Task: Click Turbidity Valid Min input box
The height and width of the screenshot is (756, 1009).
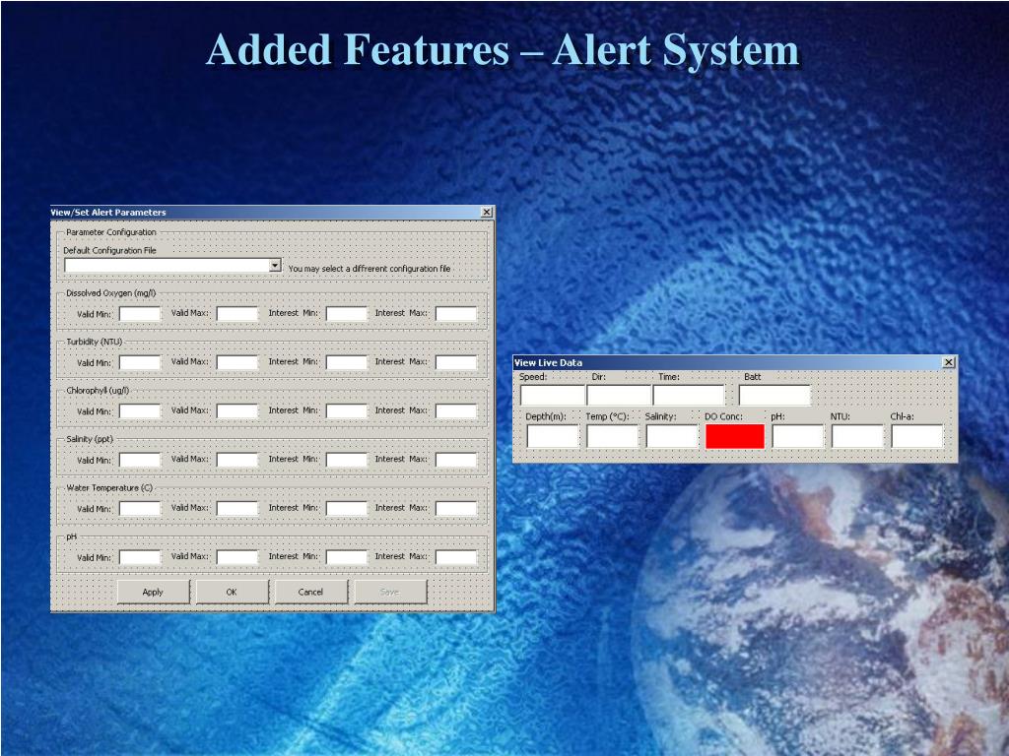Action: coord(140,362)
